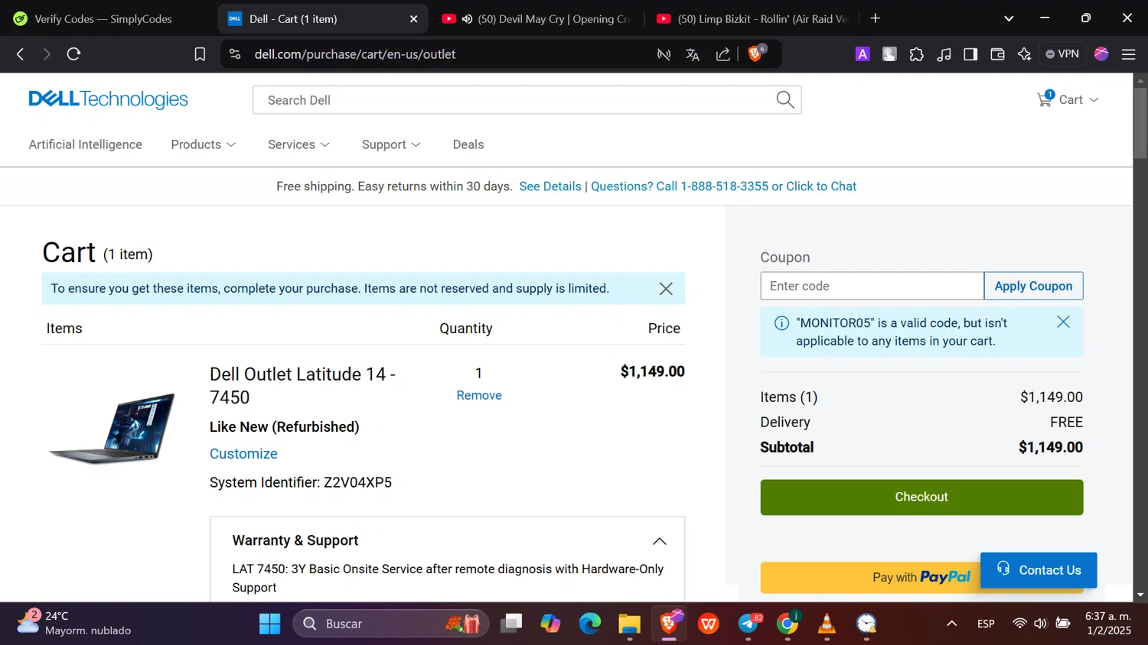Collapse the Warranty & Support section

(659, 541)
